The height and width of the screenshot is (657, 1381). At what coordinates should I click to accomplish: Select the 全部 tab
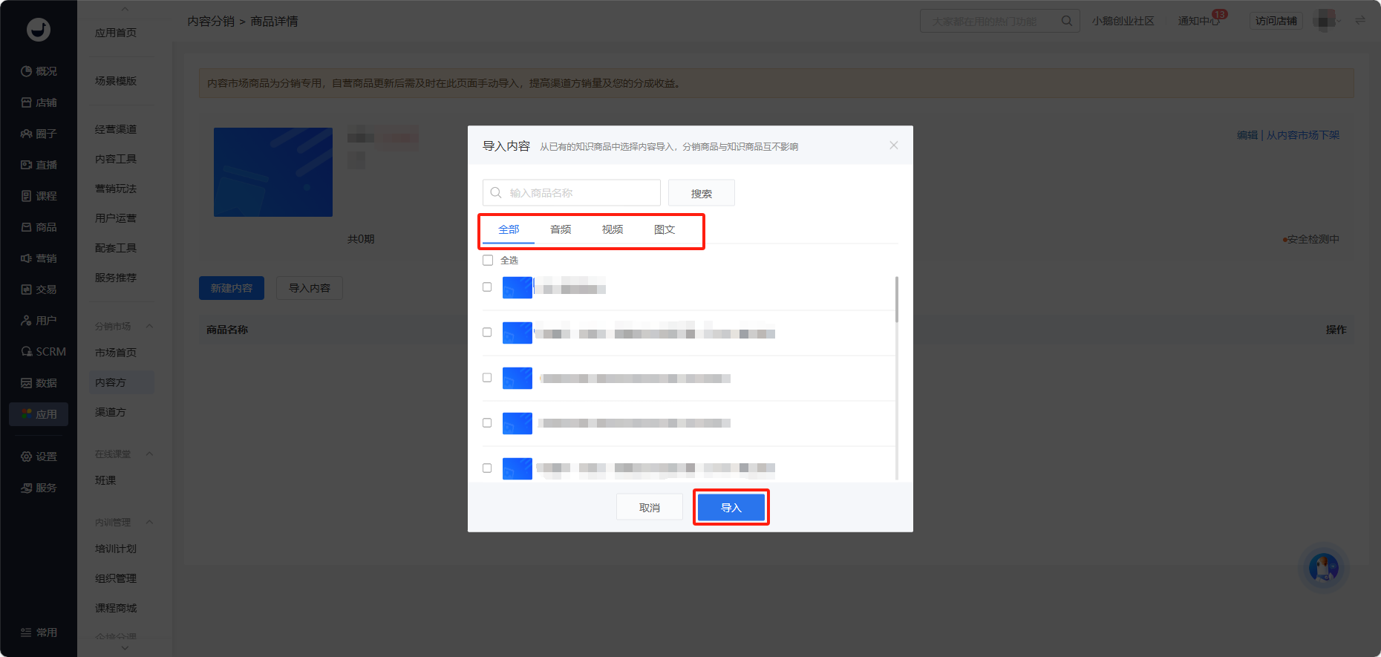pos(509,230)
